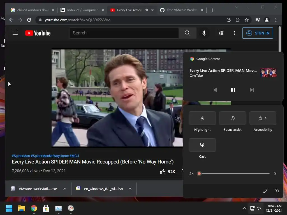Toggle Cast quick setting
The image size is (287, 215).
click(x=202, y=145)
